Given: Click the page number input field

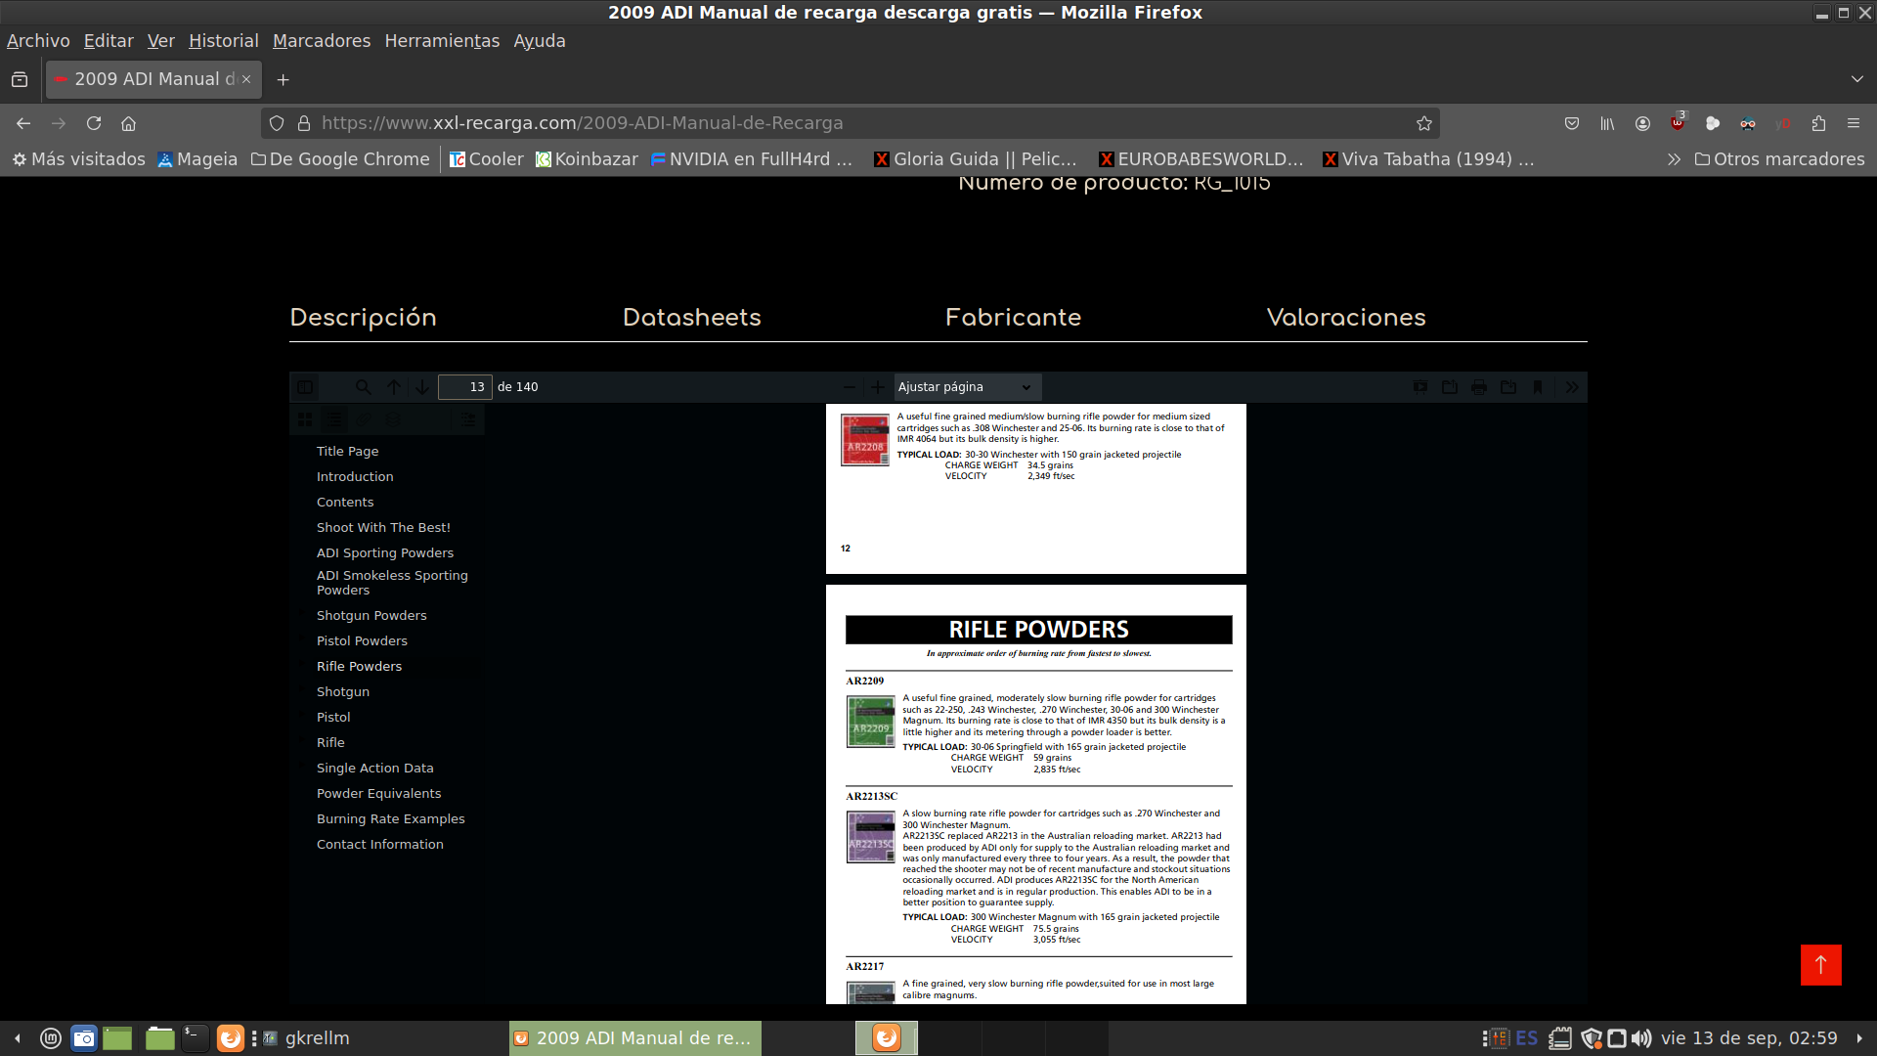Looking at the screenshot, I should (465, 387).
